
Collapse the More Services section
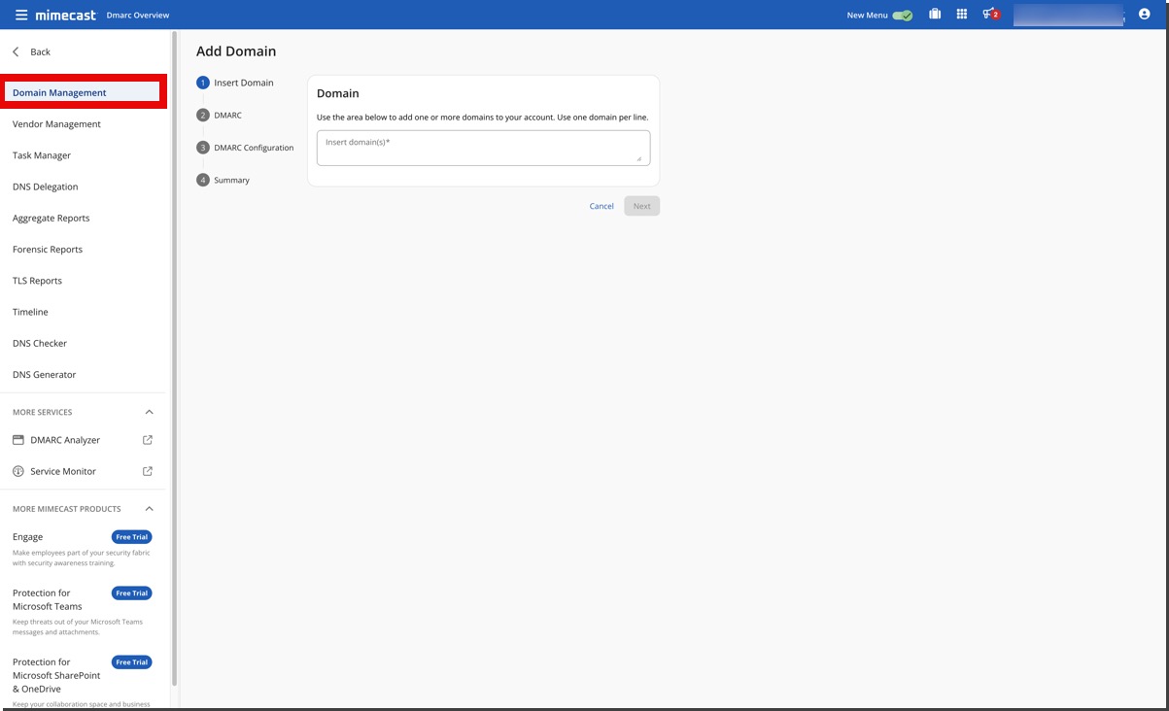149,412
